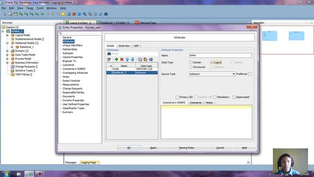Click the fit screen icon in toolbar
314x177 pixels.
click(x=95, y=14)
